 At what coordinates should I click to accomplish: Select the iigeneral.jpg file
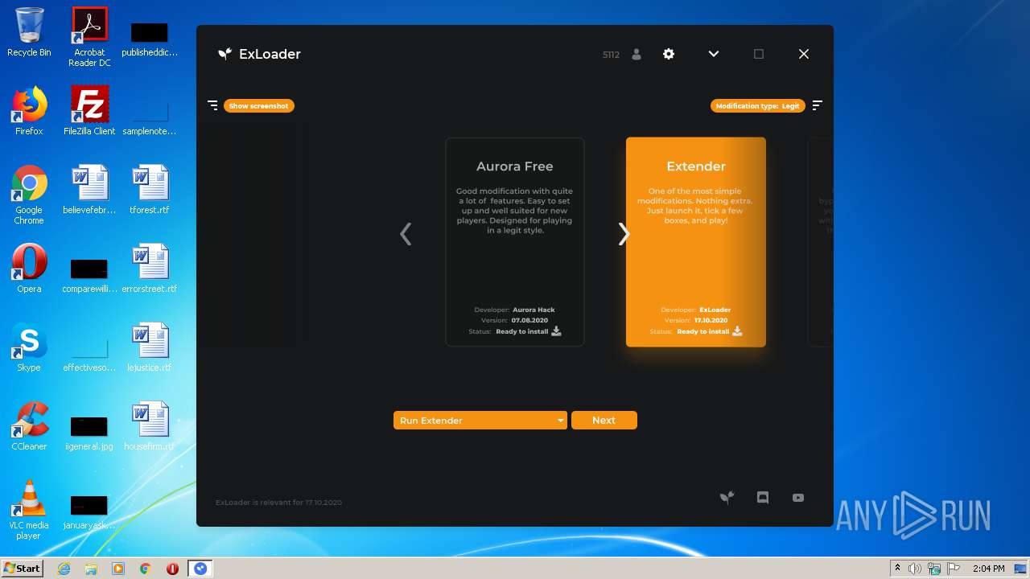(89, 433)
